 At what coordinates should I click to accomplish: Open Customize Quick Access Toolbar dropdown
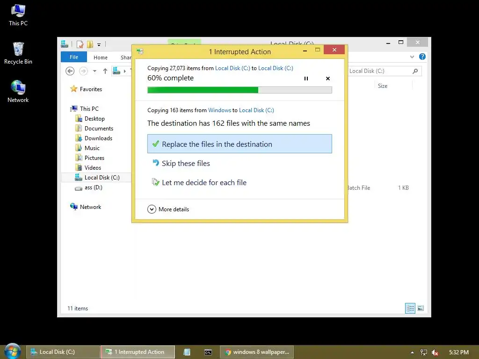(99, 44)
